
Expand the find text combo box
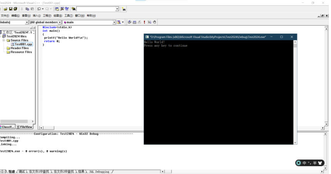tap(117, 9)
